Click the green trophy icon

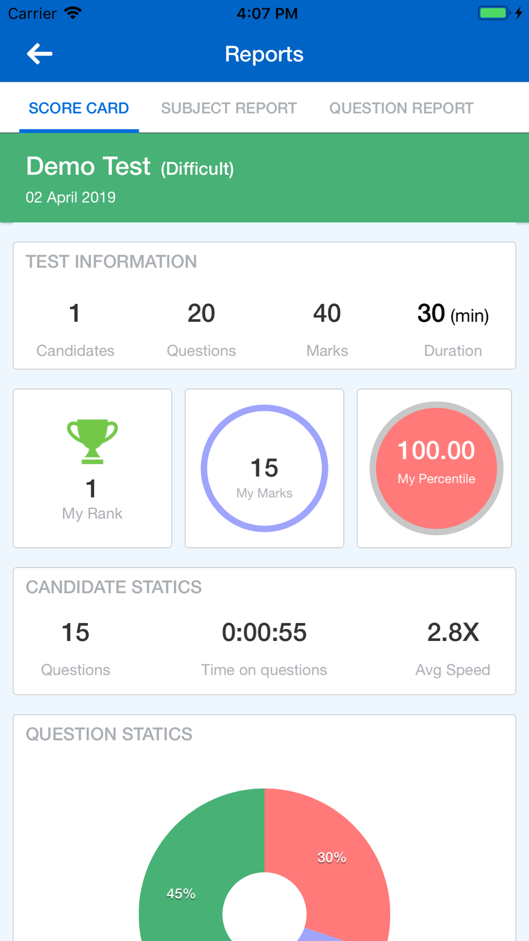[x=92, y=441]
